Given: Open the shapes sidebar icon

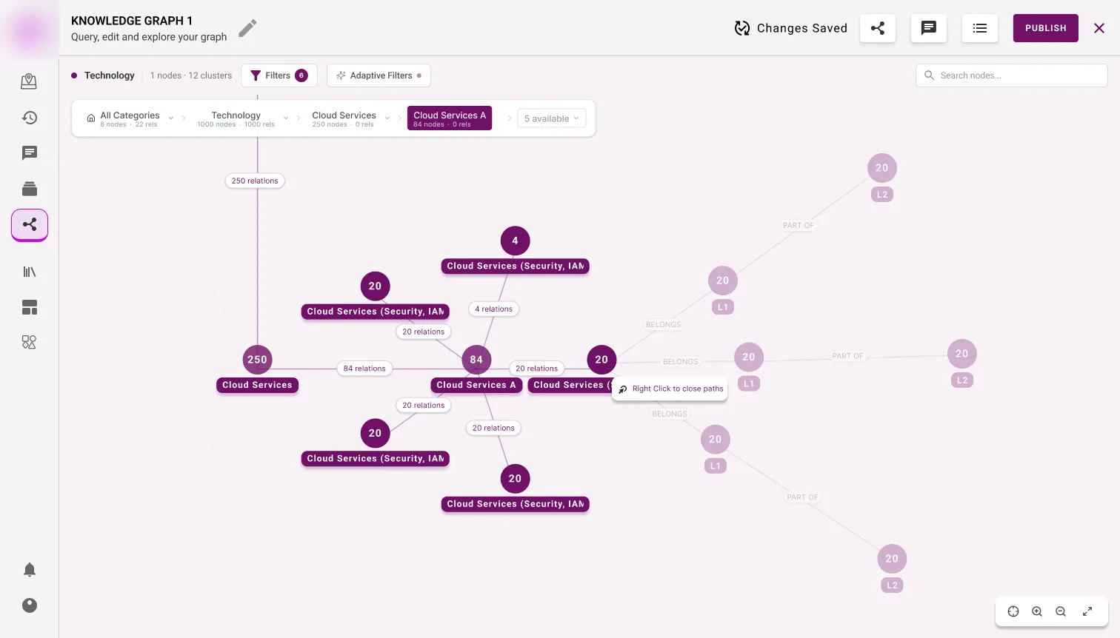Looking at the screenshot, I should coord(29,342).
